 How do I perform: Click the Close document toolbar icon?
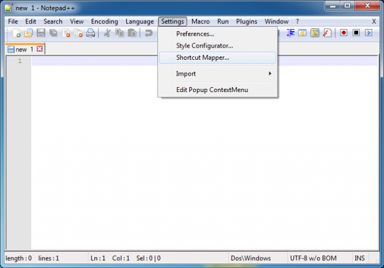click(66, 33)
